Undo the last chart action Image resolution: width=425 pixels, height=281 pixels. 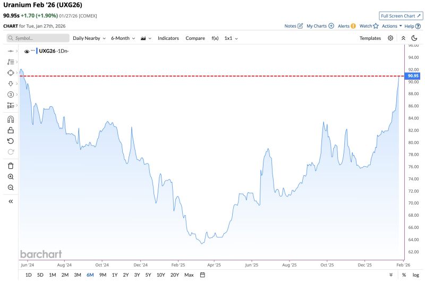point(11,141)
